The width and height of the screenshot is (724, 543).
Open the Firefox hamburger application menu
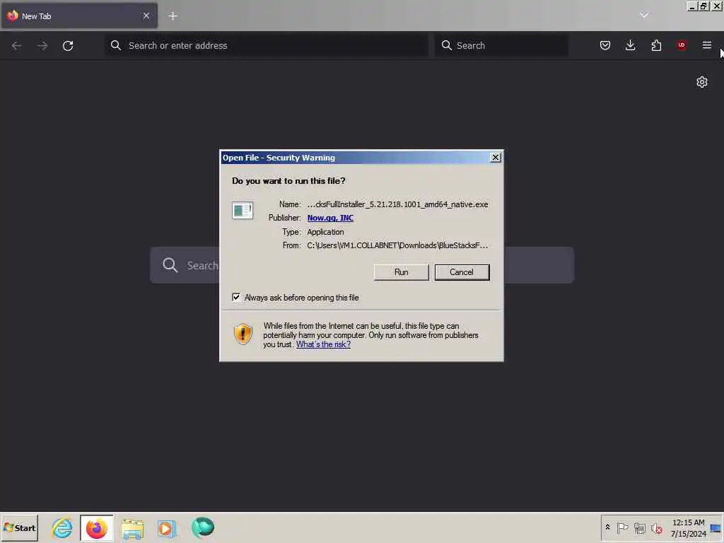pos(707,45)
